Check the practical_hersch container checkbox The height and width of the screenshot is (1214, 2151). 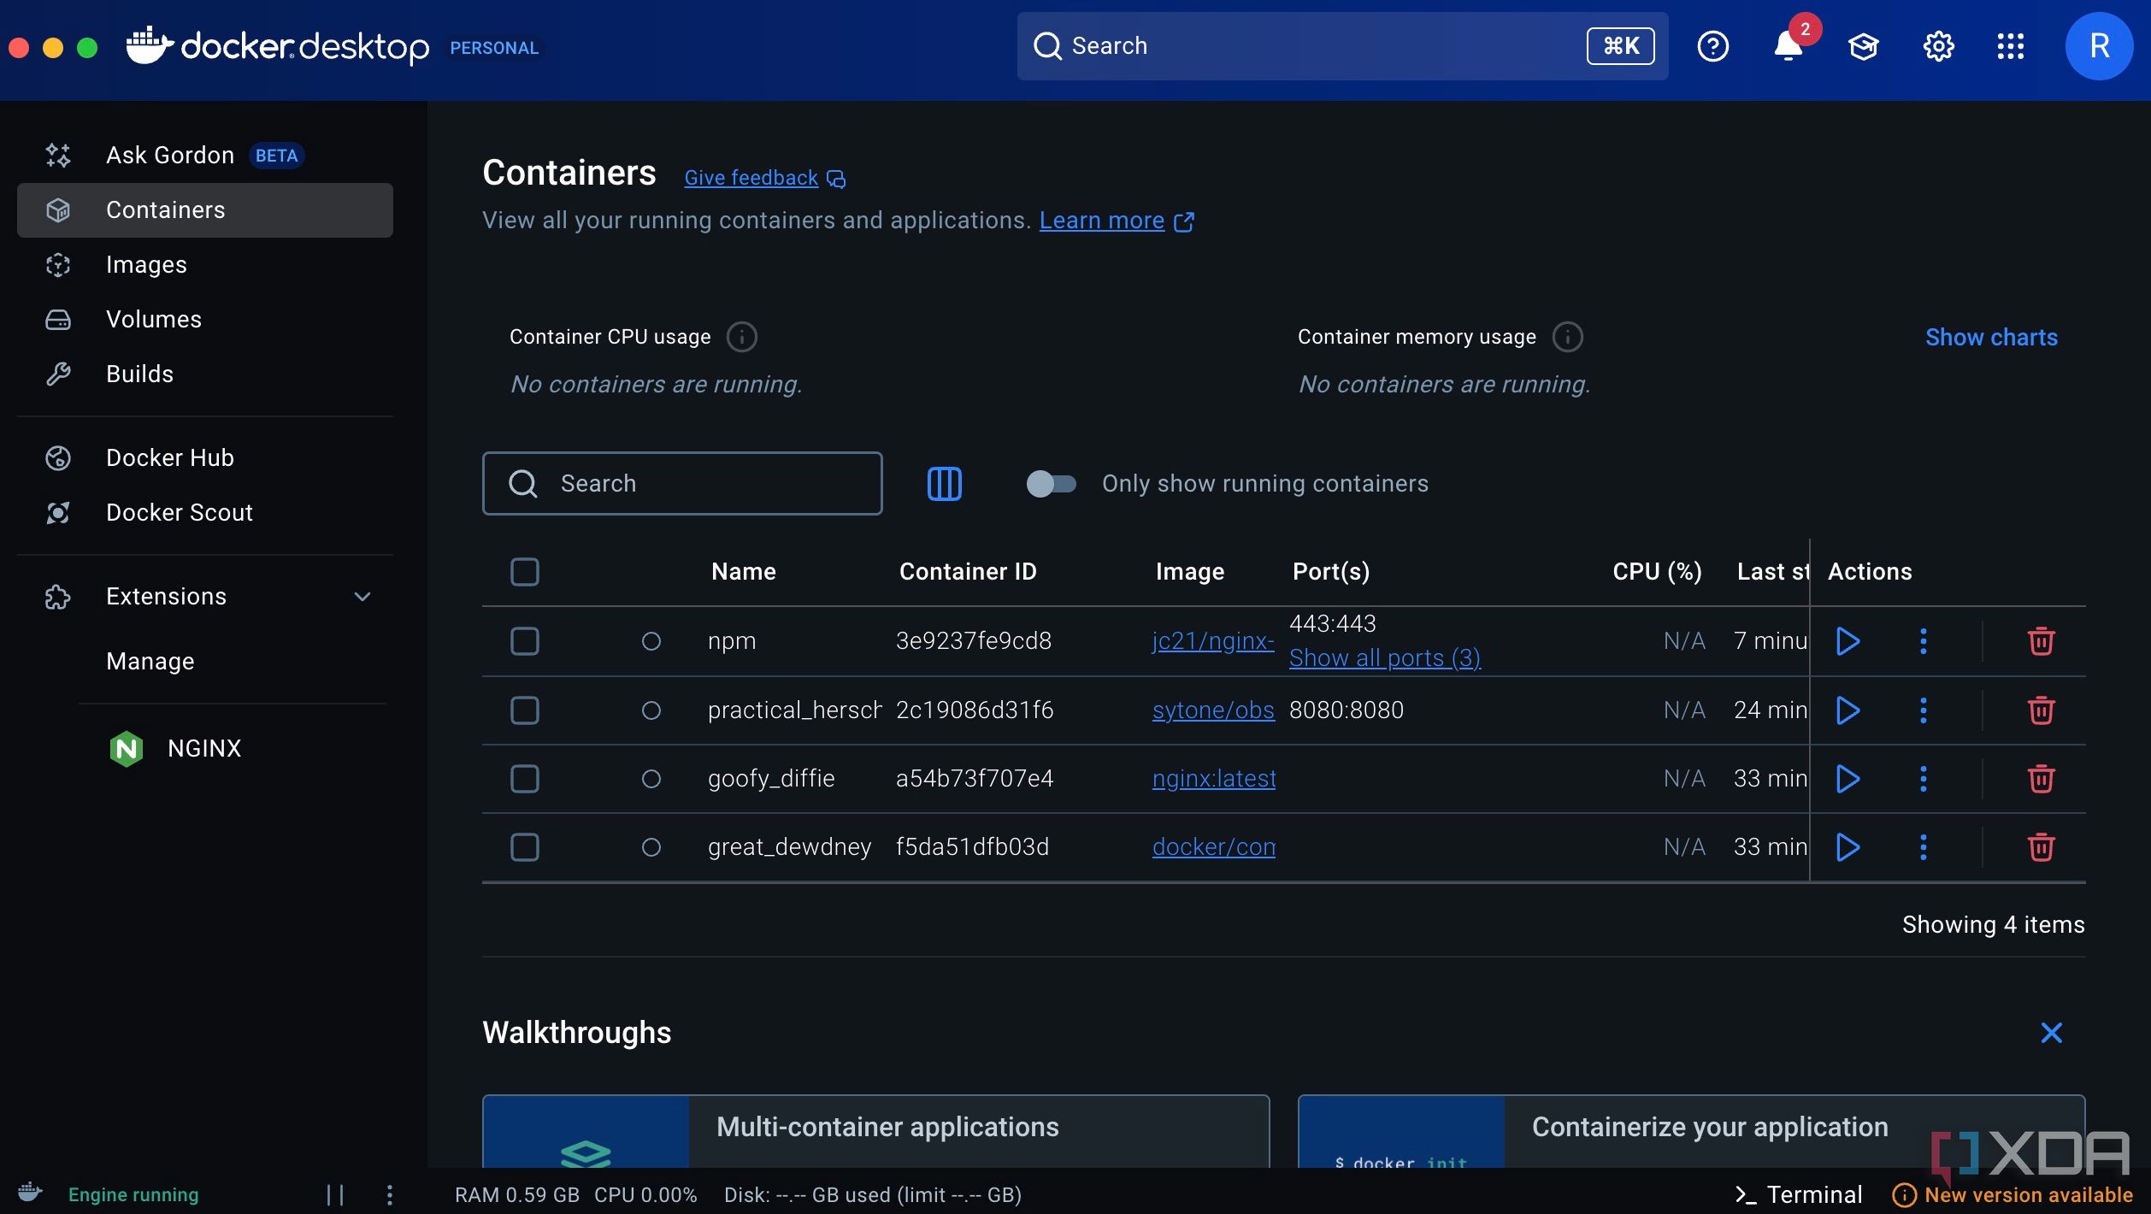click(524, 710)
